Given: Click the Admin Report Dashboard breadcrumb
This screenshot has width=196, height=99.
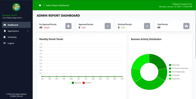Looking at the screenshot, I should [57, 5].
